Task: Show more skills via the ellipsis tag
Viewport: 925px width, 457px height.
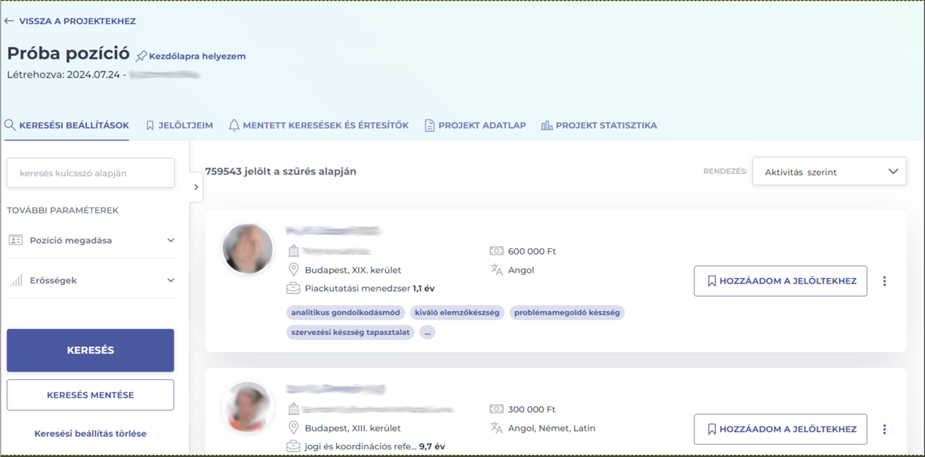Action: coord(427,332)
